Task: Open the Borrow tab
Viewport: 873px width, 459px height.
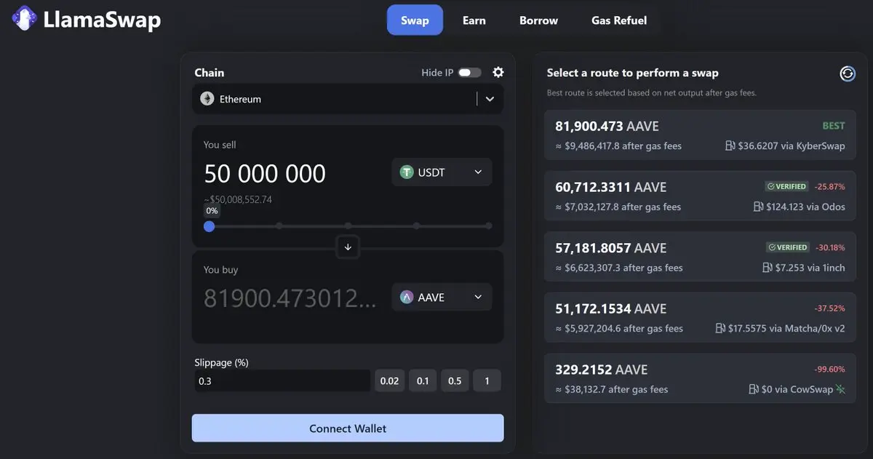Action: (538, 20)
